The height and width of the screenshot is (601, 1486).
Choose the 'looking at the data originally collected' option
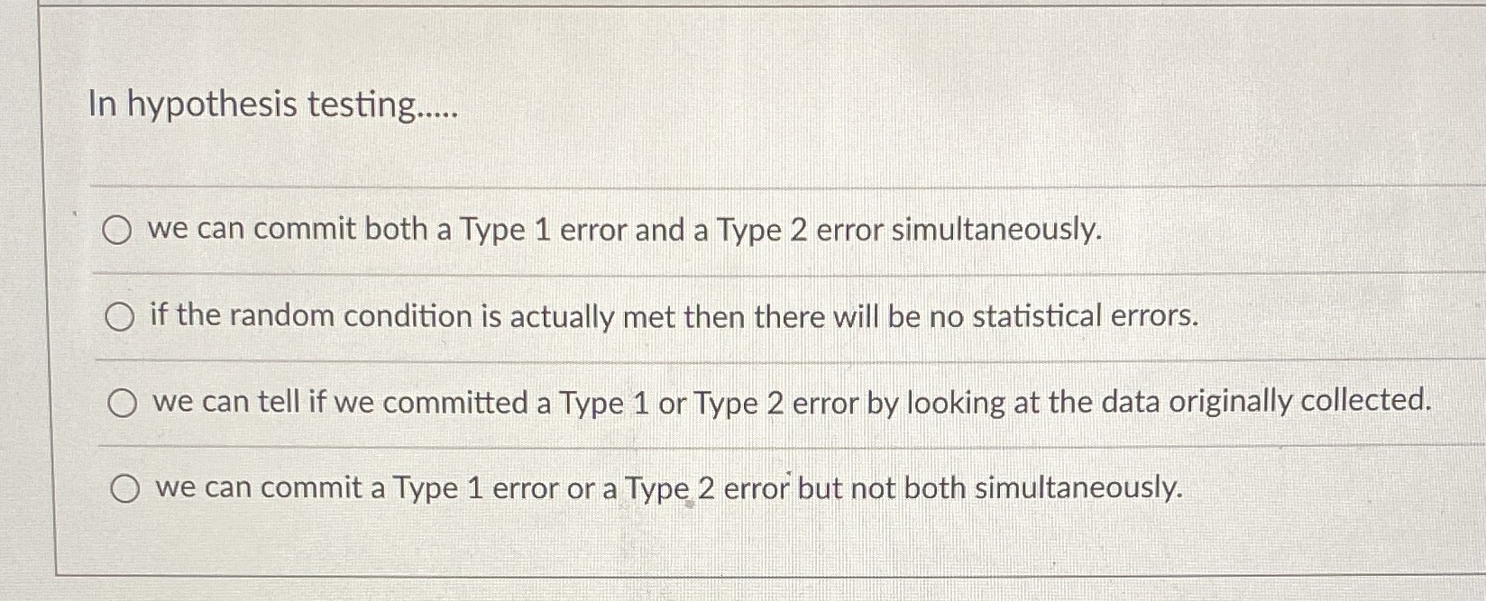click(124, 404)
